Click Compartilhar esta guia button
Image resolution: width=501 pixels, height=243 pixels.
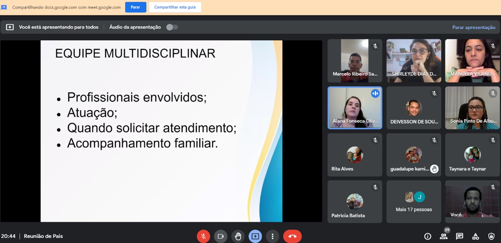pyautogui.click(x=175, y=7)
